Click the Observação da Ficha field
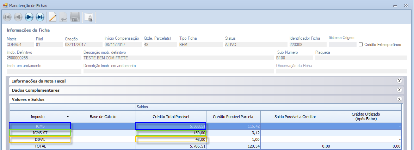414x150 pixels. 341,71
